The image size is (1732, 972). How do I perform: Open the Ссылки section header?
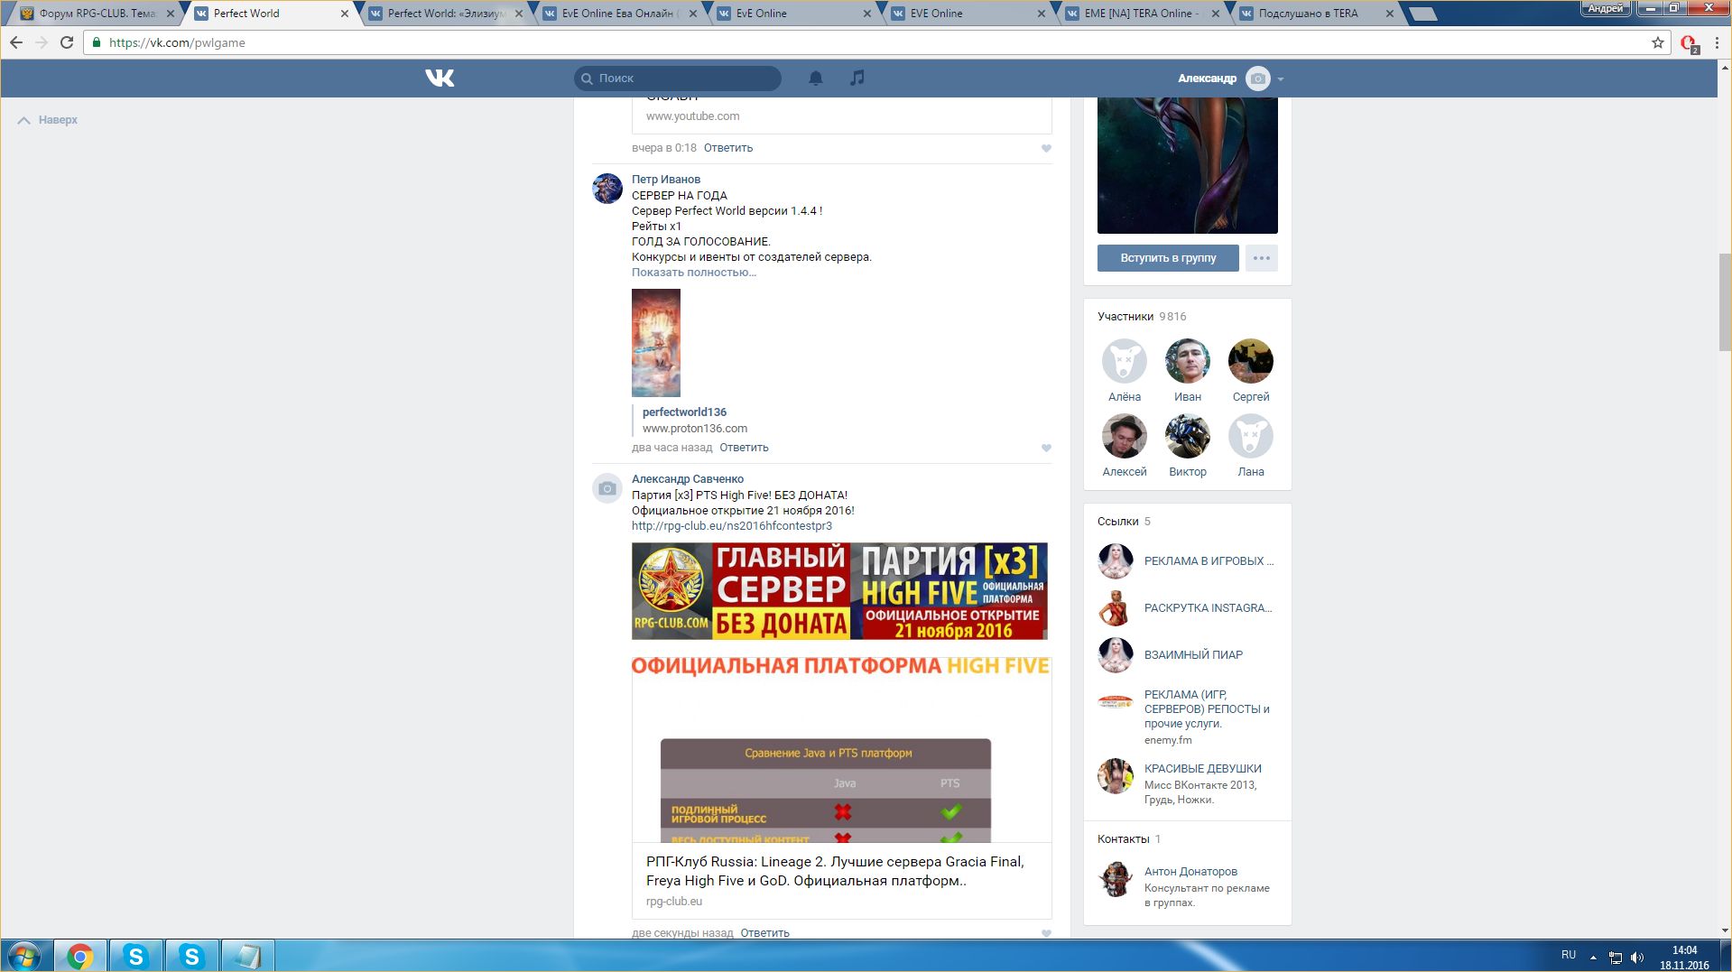pos(1124,522)
